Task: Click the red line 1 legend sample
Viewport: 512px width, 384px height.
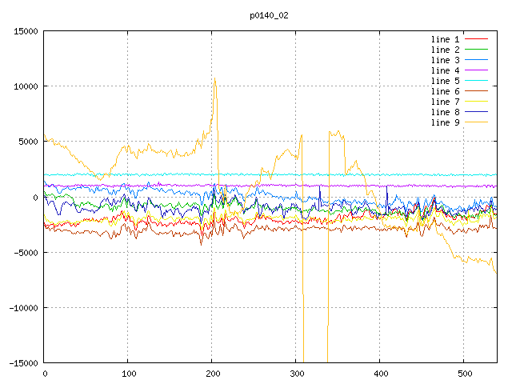Action: coord(477,39)
